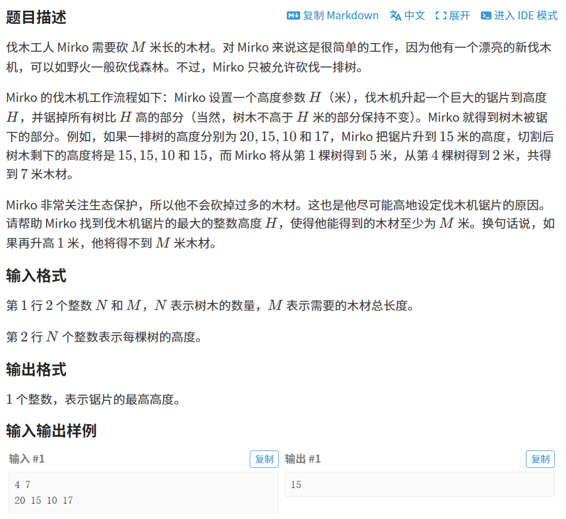The height and width of the screenshot is (519, 566).
Task: Expand the statement with 展开
Action: point(460,16)
